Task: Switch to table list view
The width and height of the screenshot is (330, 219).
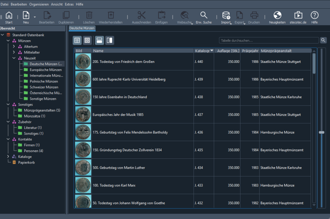Action: tap(77, 40)
